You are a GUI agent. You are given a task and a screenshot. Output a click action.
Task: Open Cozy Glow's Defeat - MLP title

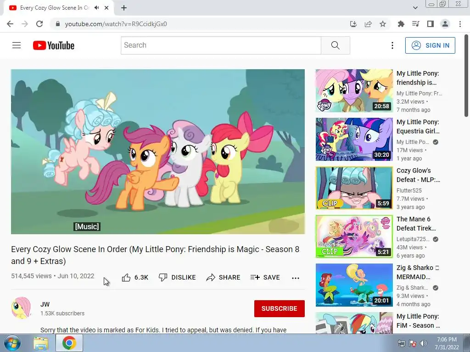[x=419, y=175]
